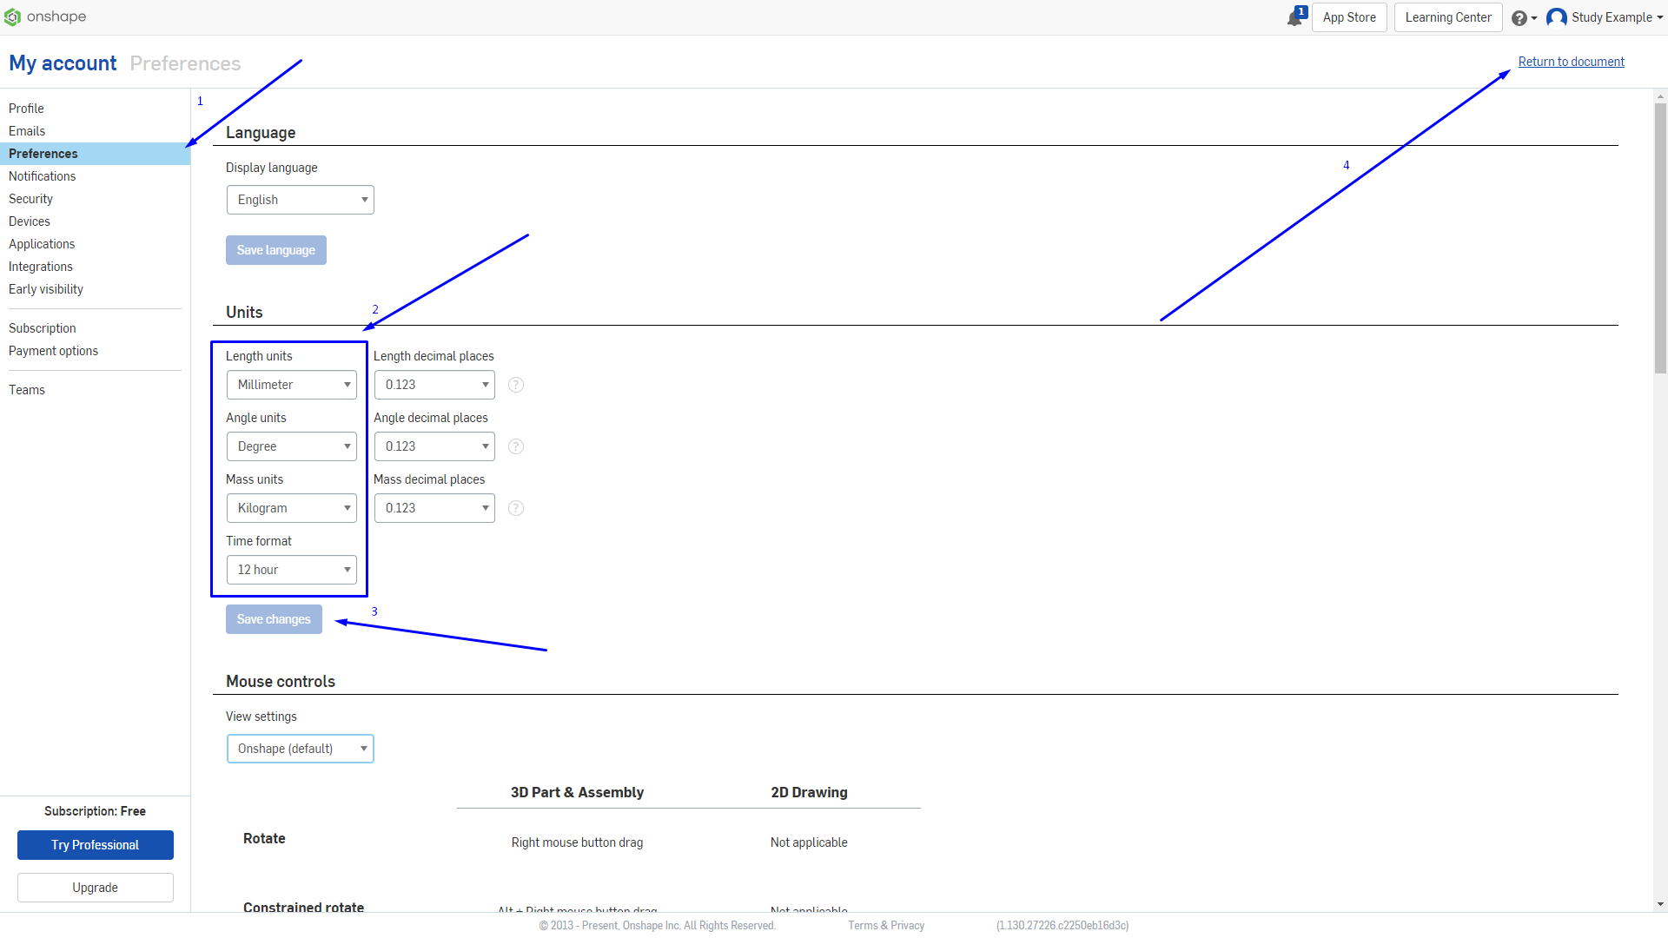This screenshot has height=938, width=1668.
Task: Open Length decimal places dropdown
Action: [x=434, y=385]
